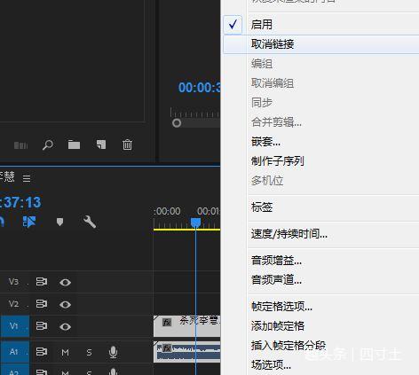
Task: Choose 音频增益... menu item
Action: tap(321, 261)
